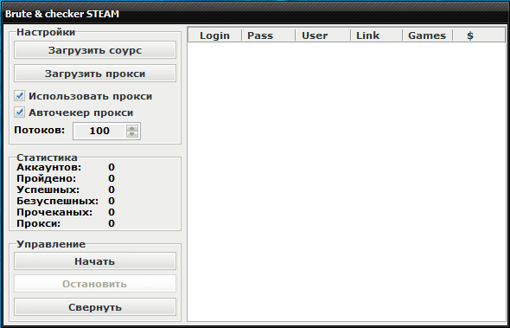
Task: Click the Успешных: statistic label
Action: (x=48, y=190)
